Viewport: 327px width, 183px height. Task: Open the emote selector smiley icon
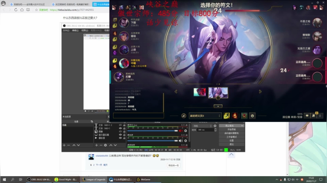pos(253,116)
